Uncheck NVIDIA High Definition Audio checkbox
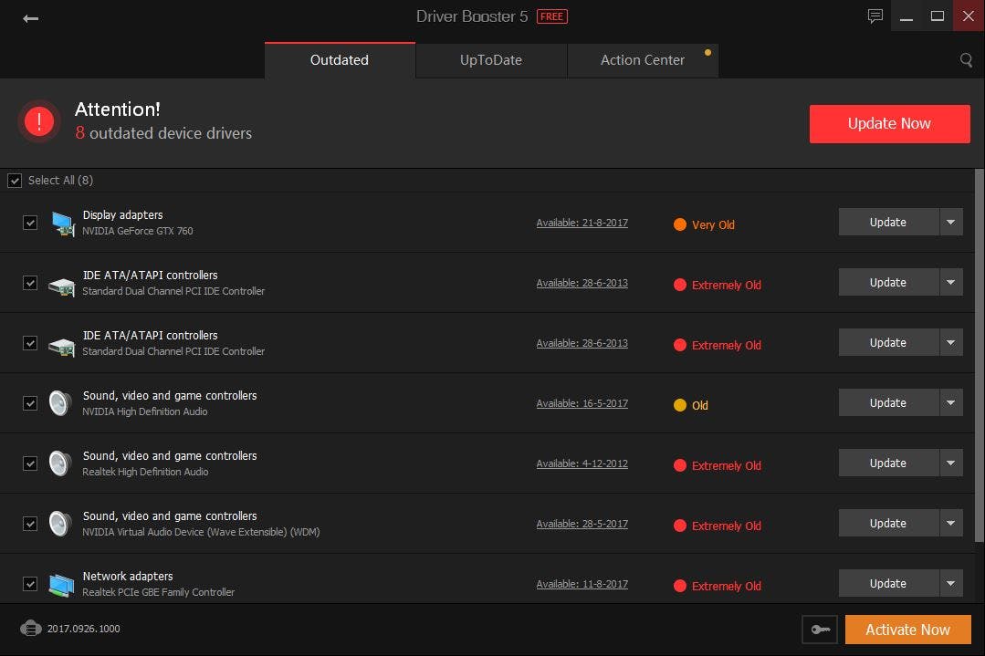Image resolution: width=985 pixels, height=656 pixels. click(x=30, y=403)
